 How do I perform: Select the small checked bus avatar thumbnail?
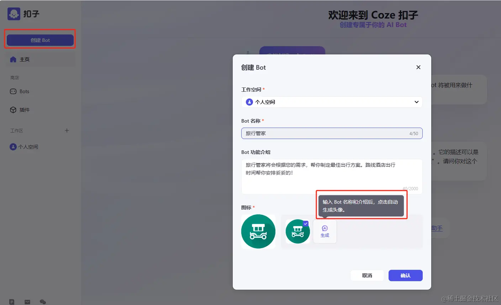pyautogui.click(x=298, y=231)
